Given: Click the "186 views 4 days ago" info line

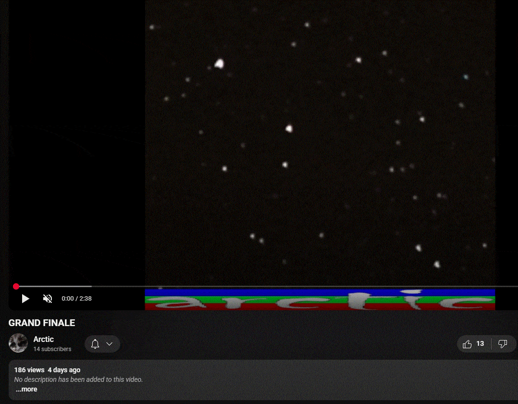Looking at the screenshot, I should point(47,370).
